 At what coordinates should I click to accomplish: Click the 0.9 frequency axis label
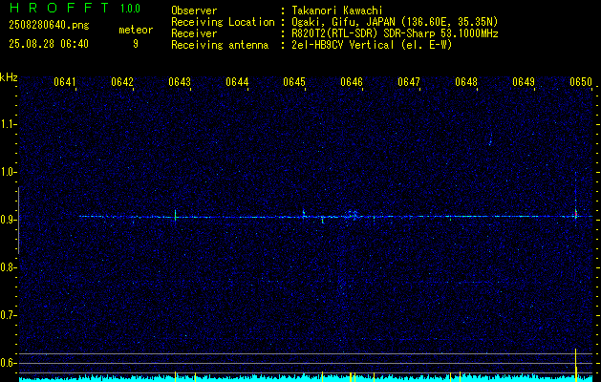click(8, 220)
